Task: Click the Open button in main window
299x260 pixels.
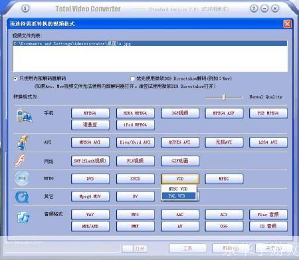Action: [x=140, y=249]
